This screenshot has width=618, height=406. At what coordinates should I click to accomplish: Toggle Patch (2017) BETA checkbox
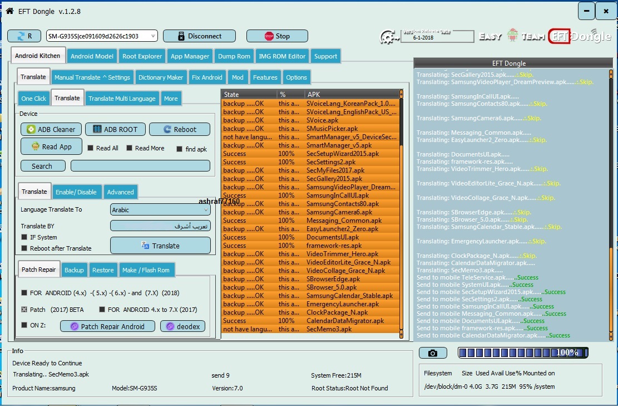[x=24, y=309]
